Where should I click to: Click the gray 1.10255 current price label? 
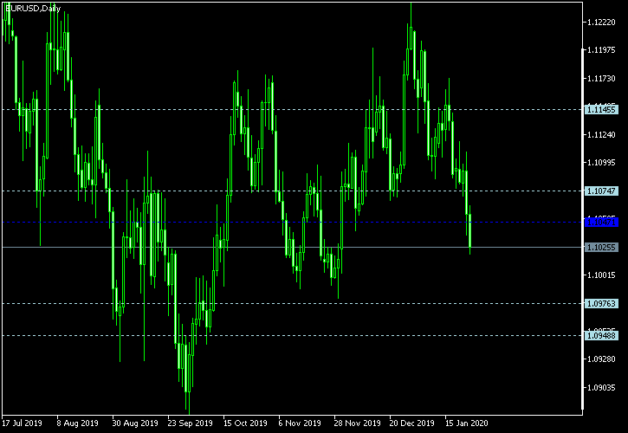[x=601, y=247]
